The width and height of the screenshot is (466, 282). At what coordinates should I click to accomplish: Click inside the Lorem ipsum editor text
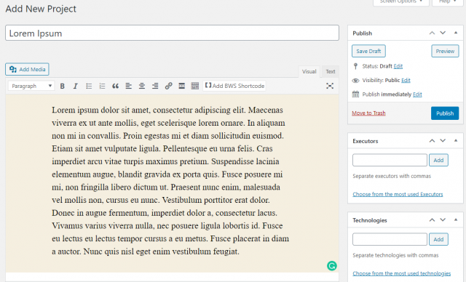pos(170,180)
